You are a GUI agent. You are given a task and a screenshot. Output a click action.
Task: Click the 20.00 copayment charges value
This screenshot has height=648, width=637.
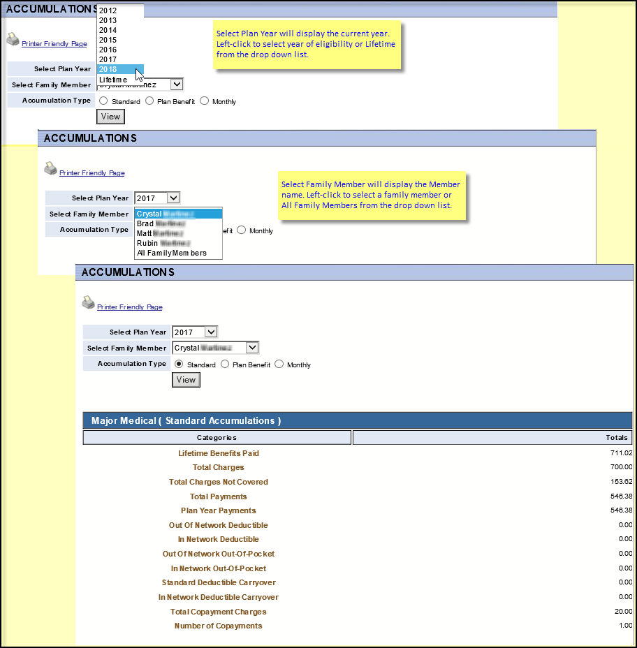point(623,611)
